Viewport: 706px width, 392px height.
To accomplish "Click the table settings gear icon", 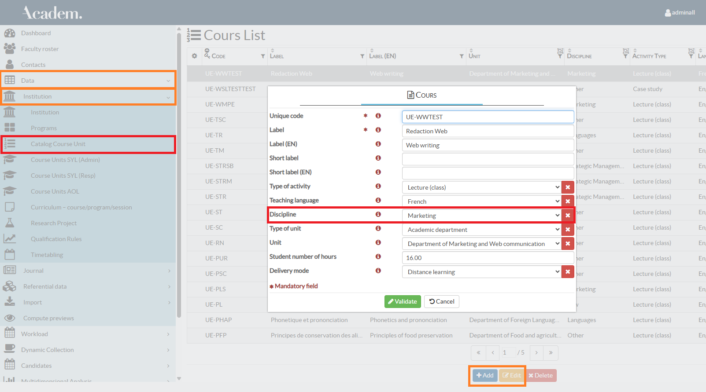I will tap(195, 56).
